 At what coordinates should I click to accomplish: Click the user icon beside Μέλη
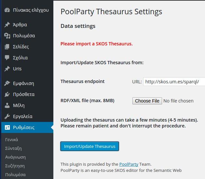7,105
